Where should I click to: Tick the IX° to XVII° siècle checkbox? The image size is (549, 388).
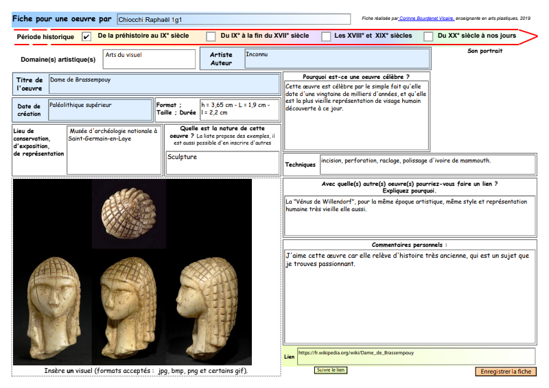click(x=210, y=36)
